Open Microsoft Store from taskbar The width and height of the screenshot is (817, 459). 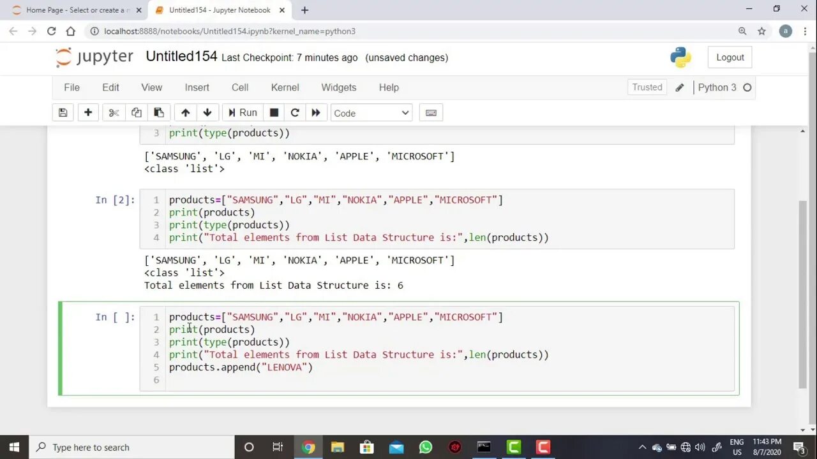pos(366,447)
